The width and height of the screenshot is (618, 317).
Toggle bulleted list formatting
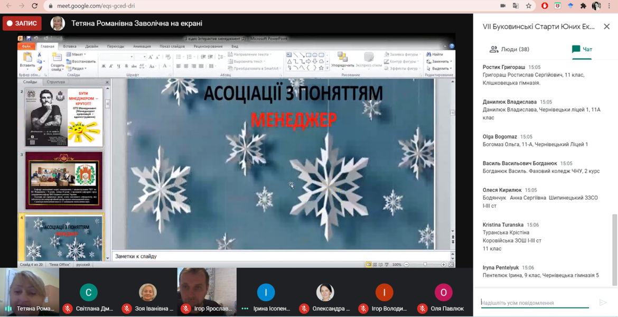180,57
